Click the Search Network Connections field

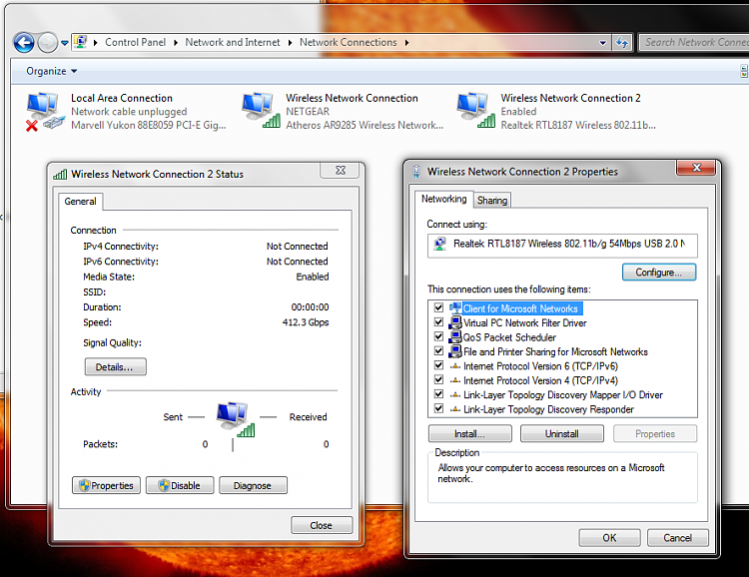pyautogui.click(x=694, y=43)
